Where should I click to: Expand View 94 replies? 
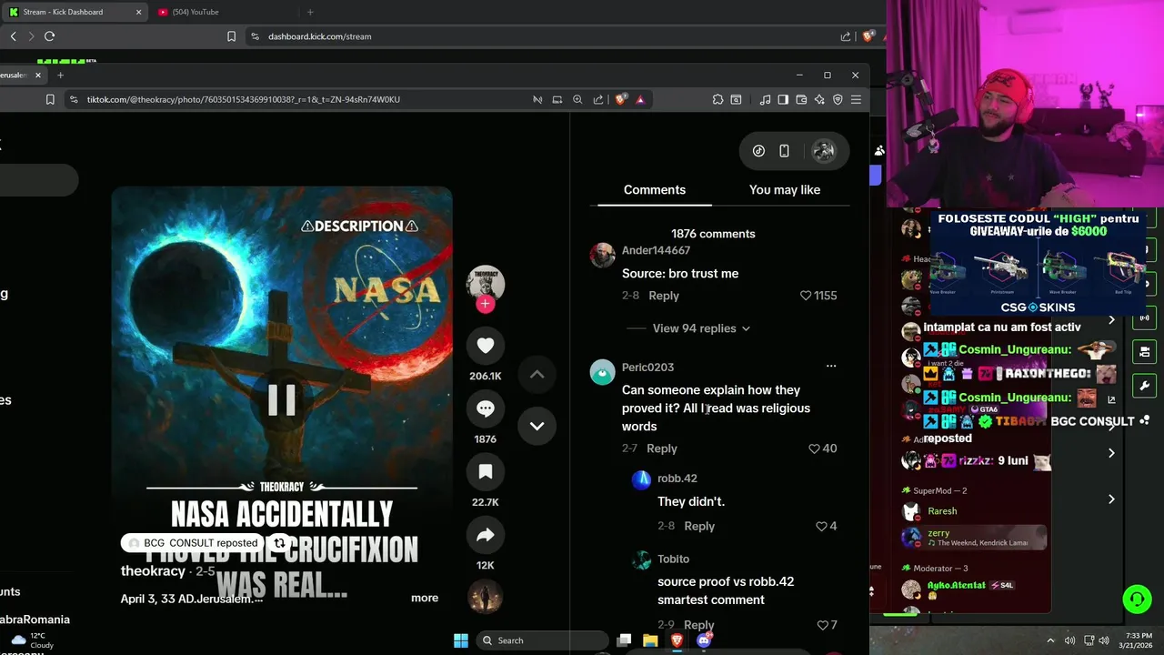pos(701,328)
